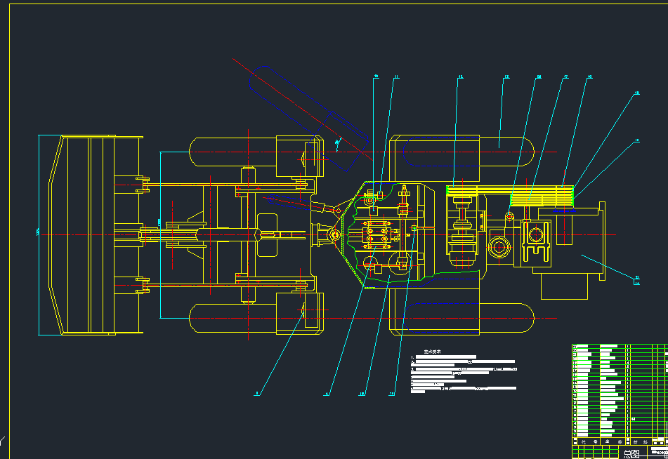This screenshot has width=668, height=459.
Task: Select part balloon label 17
Action: [x=565, y=77]
